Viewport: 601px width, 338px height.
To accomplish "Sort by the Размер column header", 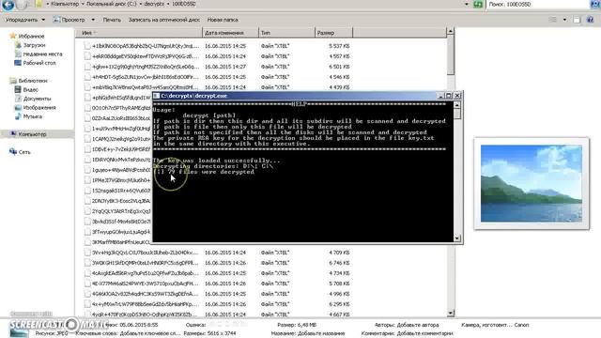I will click(333, 33).
